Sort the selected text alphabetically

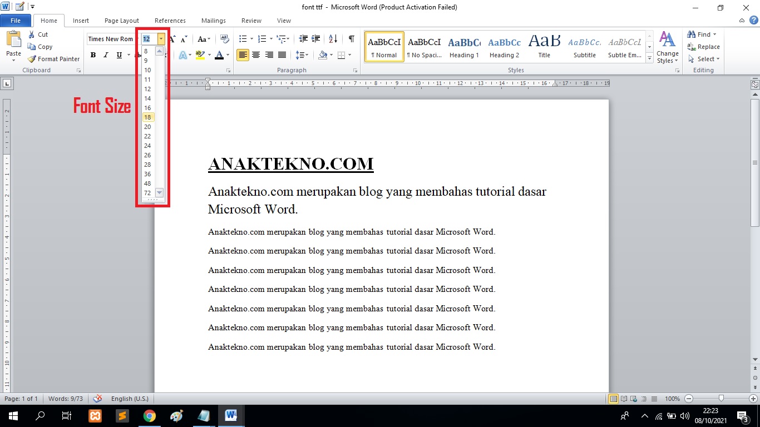333,39
